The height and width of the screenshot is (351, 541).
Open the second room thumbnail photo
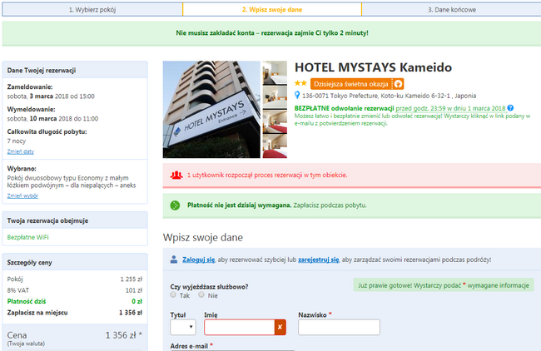tap(275, 97)
